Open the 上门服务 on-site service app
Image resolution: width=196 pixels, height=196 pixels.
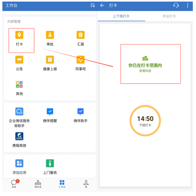(50, 163)
